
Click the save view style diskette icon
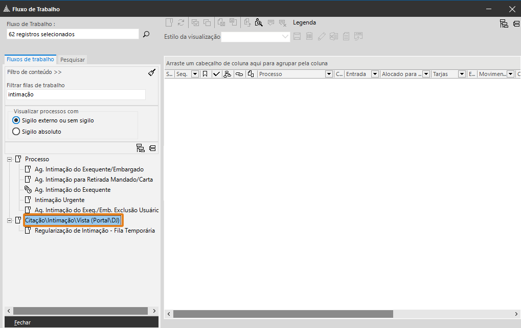click(297, 36)
